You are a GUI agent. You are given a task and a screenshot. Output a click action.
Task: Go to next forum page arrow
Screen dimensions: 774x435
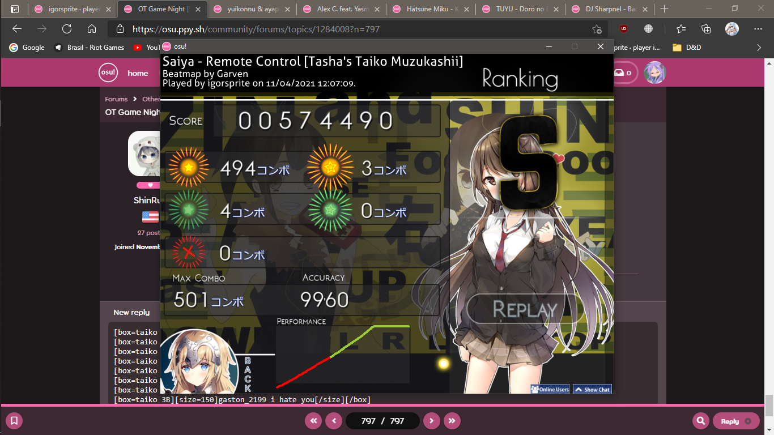tap(431, 421)
